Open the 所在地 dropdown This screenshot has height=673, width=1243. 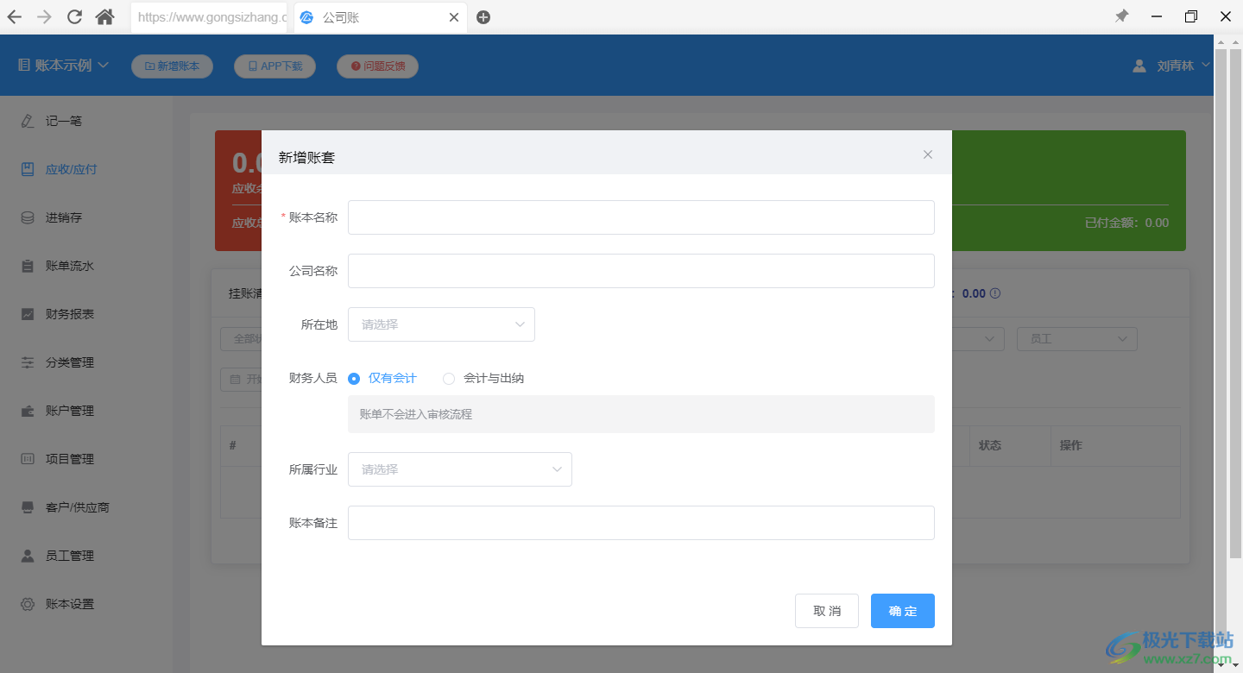(x=441, y=324)
